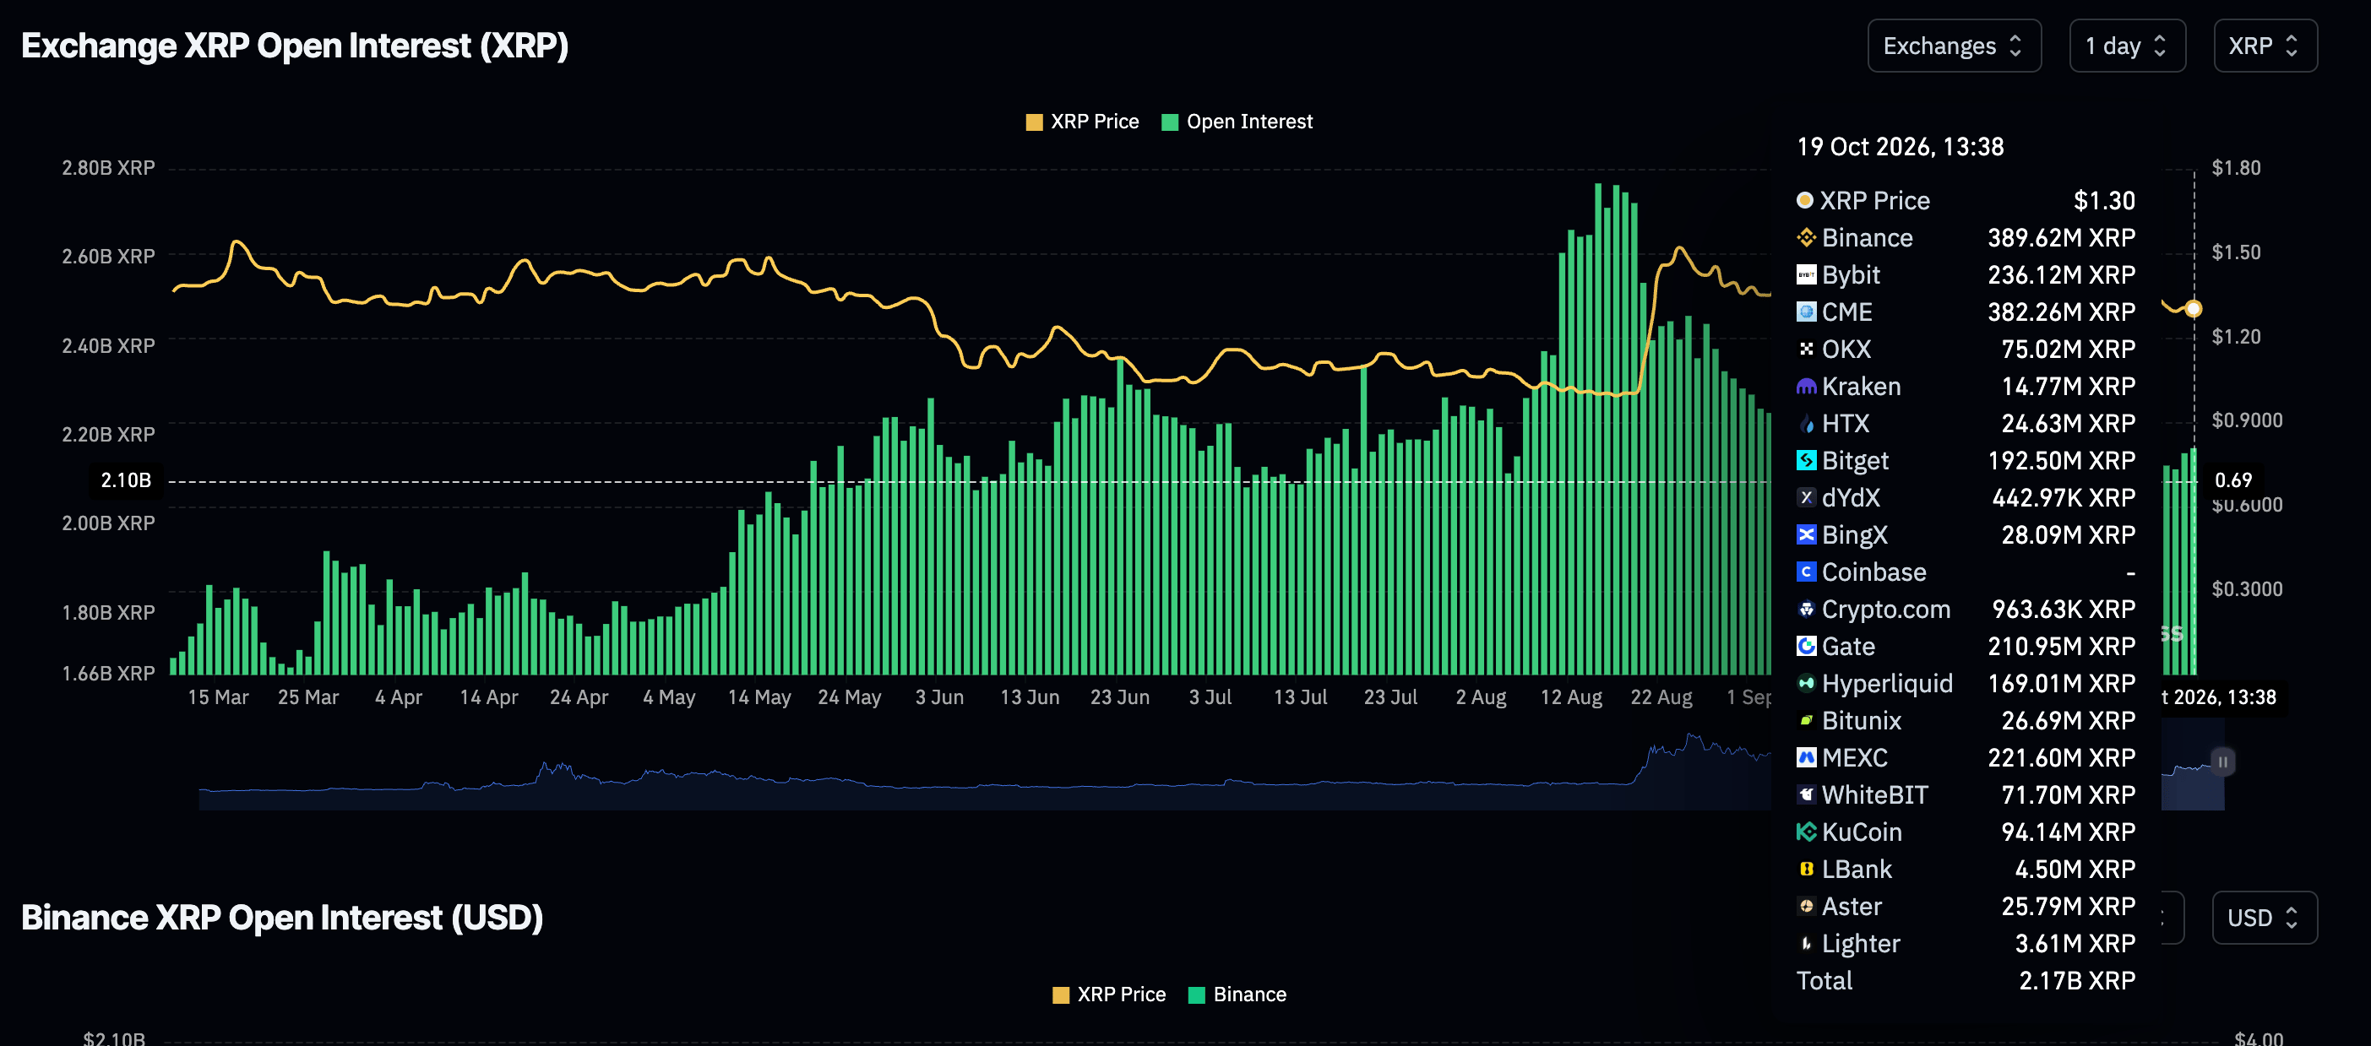Click the OKX logo icon
This screenshot has width=2371, height=1046.
pos(1806,349)
